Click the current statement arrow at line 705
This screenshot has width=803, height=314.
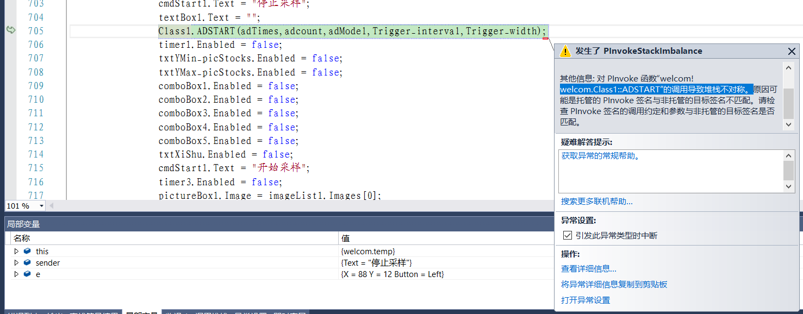pyautogui.click(x=10, y=30)
